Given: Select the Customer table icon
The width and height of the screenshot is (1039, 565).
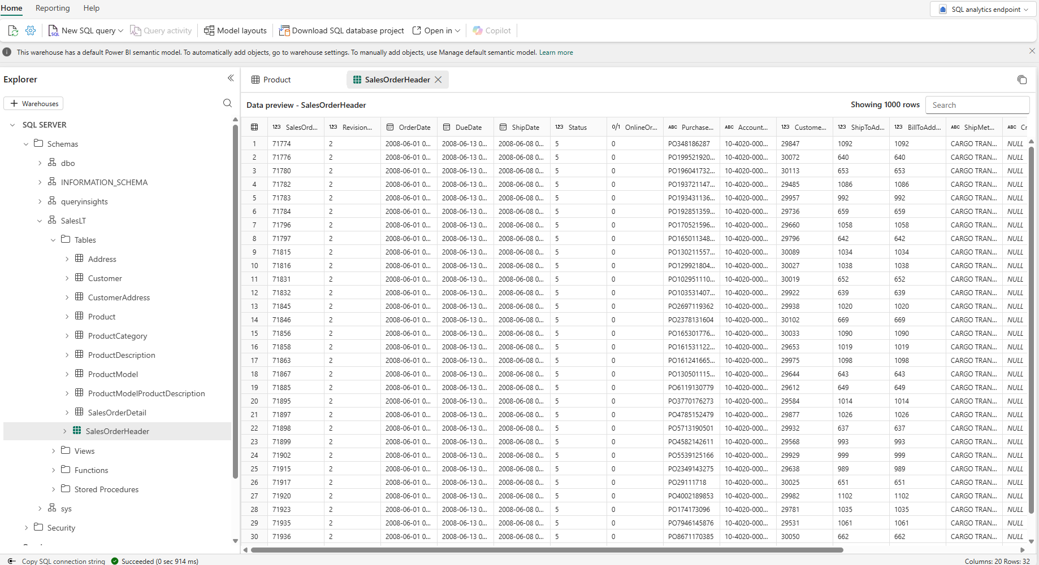Looking at the screenshot, I should tap(79, 278).
